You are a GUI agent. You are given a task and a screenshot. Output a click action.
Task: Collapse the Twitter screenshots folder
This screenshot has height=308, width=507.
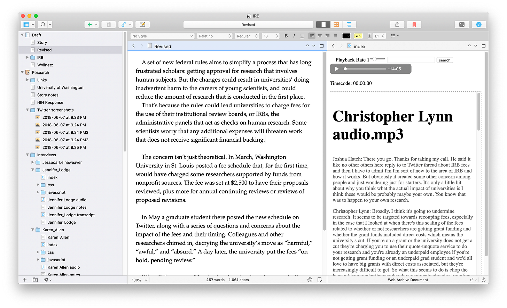(28, 110)
